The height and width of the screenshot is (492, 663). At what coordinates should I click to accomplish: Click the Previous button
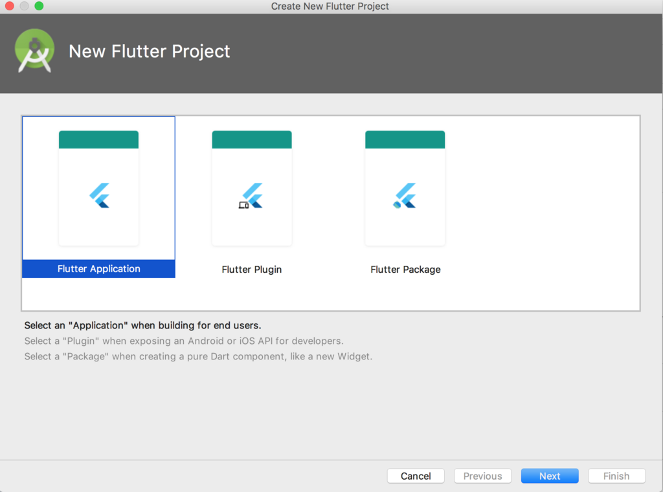482,476
